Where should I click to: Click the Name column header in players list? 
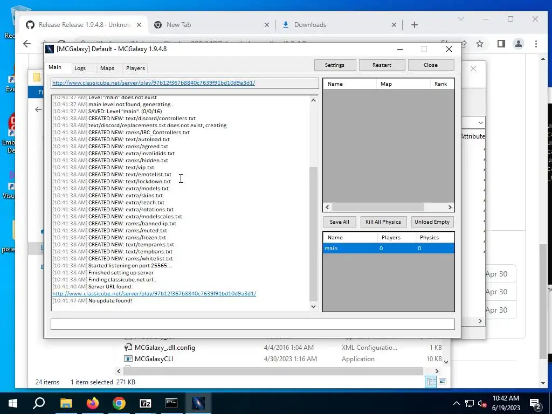[350, 84]
